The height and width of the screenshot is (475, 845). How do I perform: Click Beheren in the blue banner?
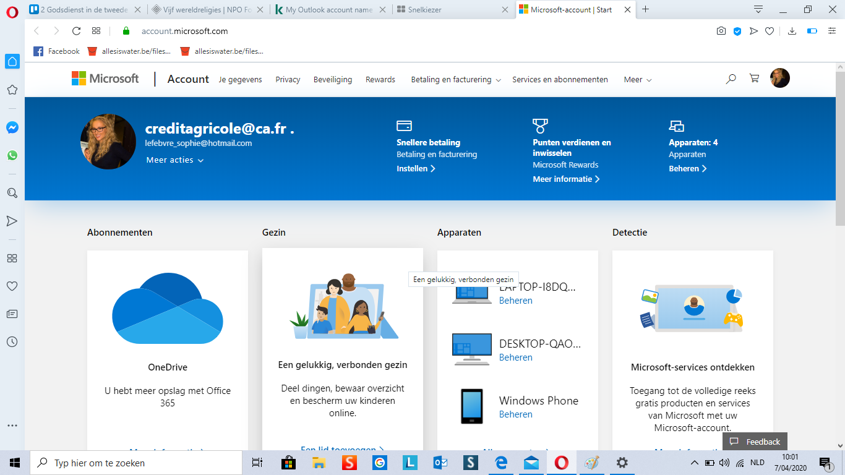pos(687,168)
